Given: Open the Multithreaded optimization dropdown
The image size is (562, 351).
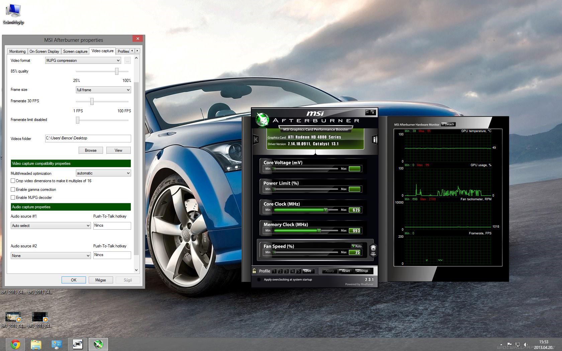Looking at the screenshot, I should pos(103,173).
